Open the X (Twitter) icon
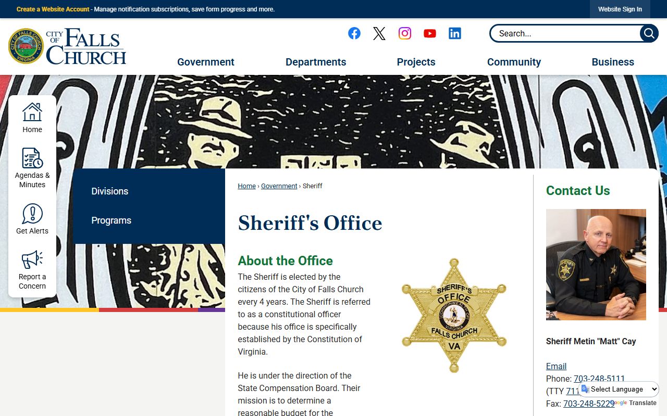 [x=379, y=33]
